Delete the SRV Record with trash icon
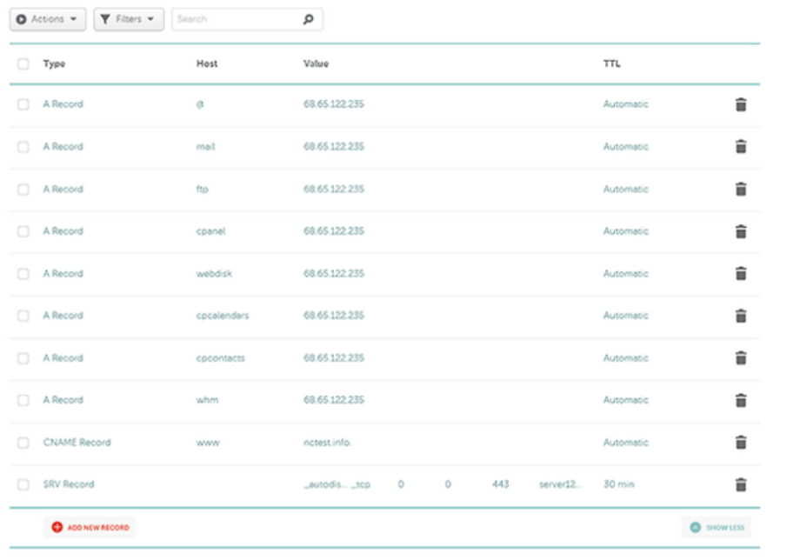This screenshot has height=560, width=793. [741, 485]
